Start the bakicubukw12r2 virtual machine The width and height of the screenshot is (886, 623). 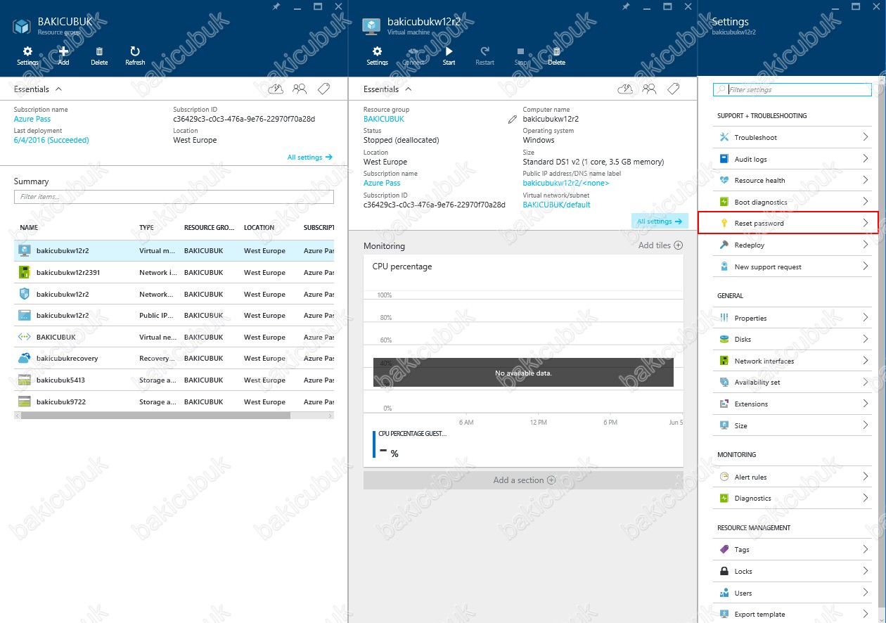tap(449, 56)
